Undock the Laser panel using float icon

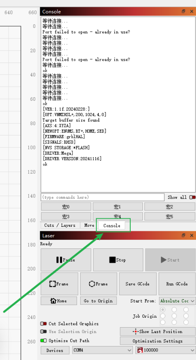click(x=183, y=235)
